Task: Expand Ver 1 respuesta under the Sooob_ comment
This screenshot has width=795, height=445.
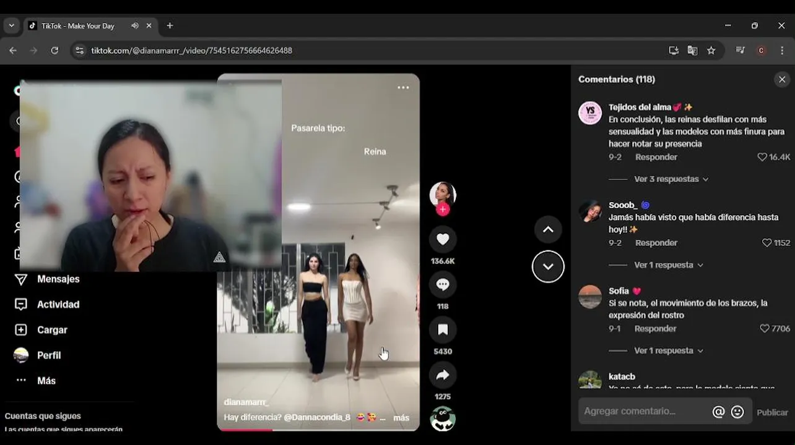Action: (669, 265)
